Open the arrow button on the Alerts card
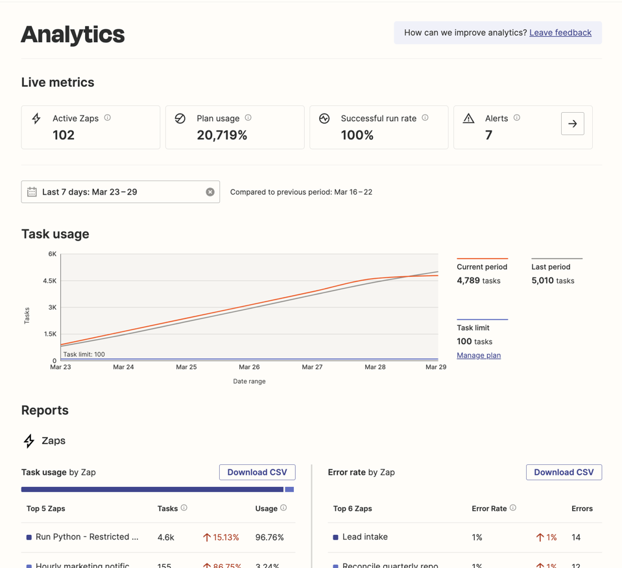This screenshot has width=622, height=568. 573,124
